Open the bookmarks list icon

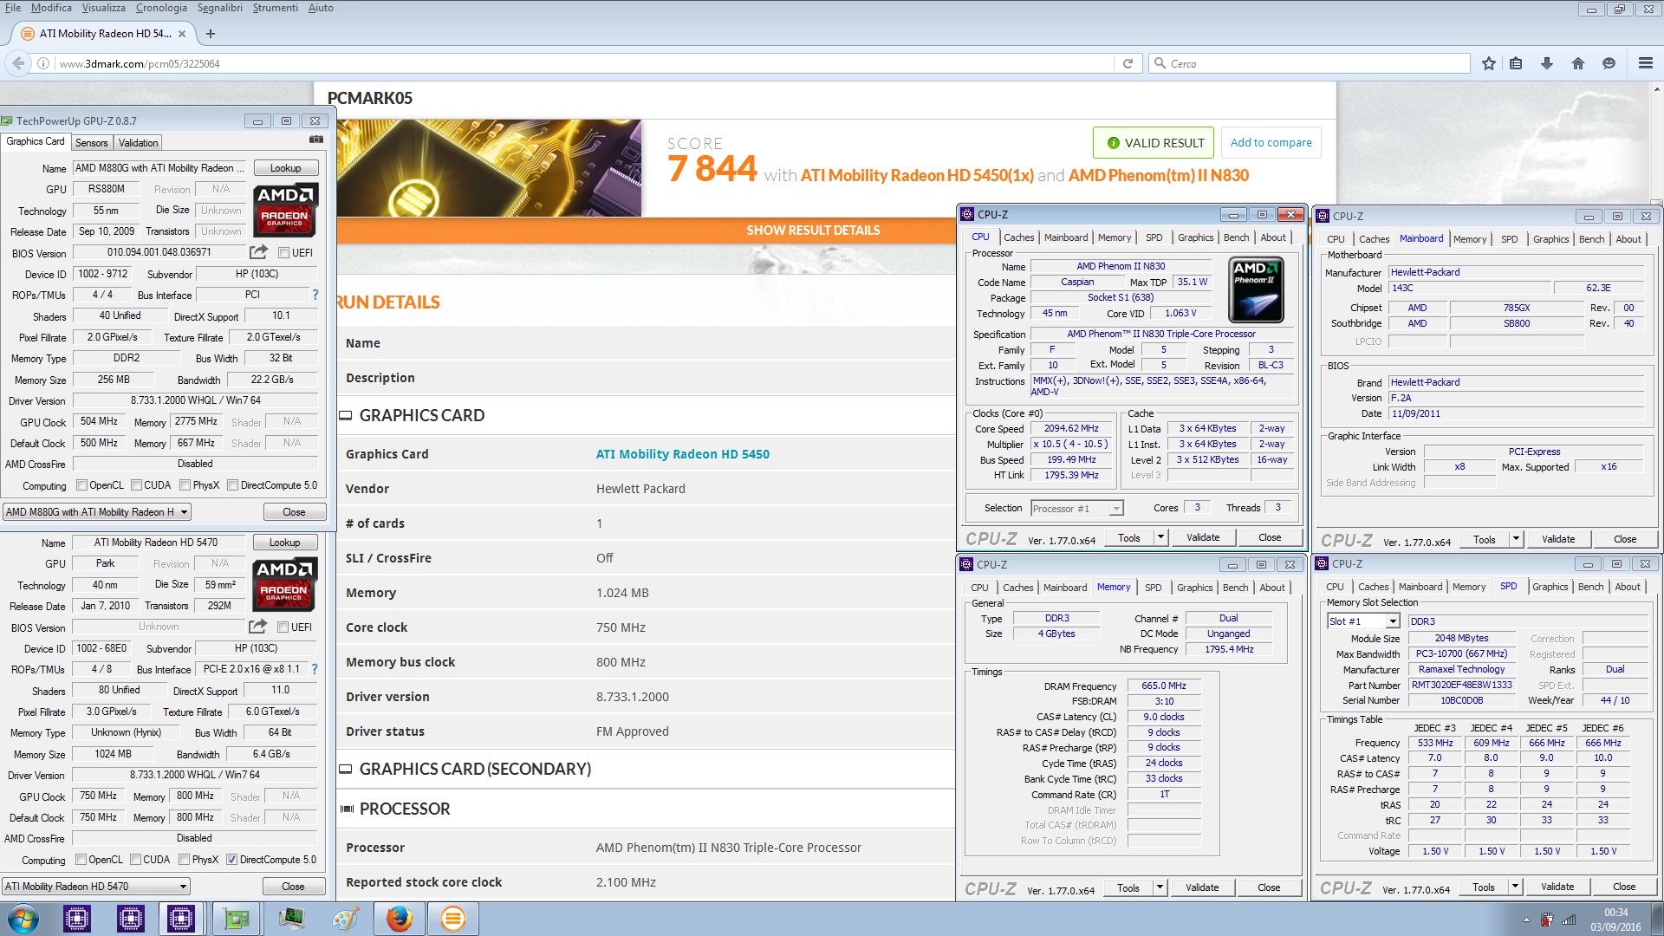point(1516,63)
